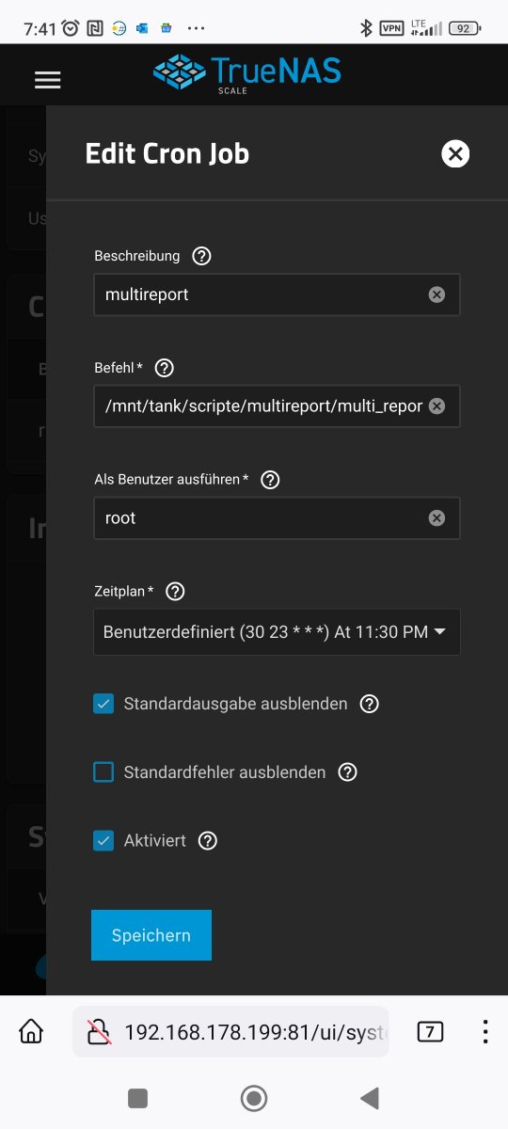Open the browser three-dot menu

point(485,1032)
